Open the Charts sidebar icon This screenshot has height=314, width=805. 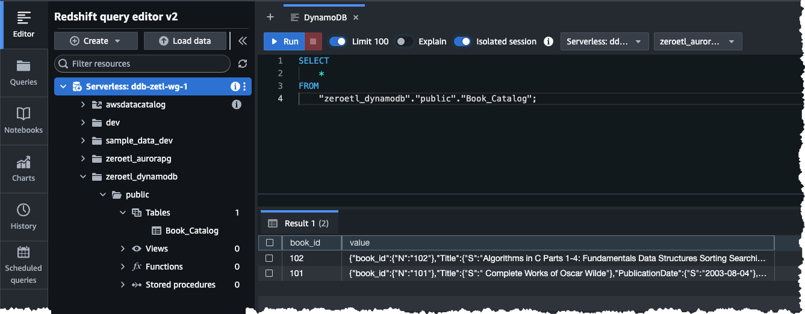coord(23,169)
